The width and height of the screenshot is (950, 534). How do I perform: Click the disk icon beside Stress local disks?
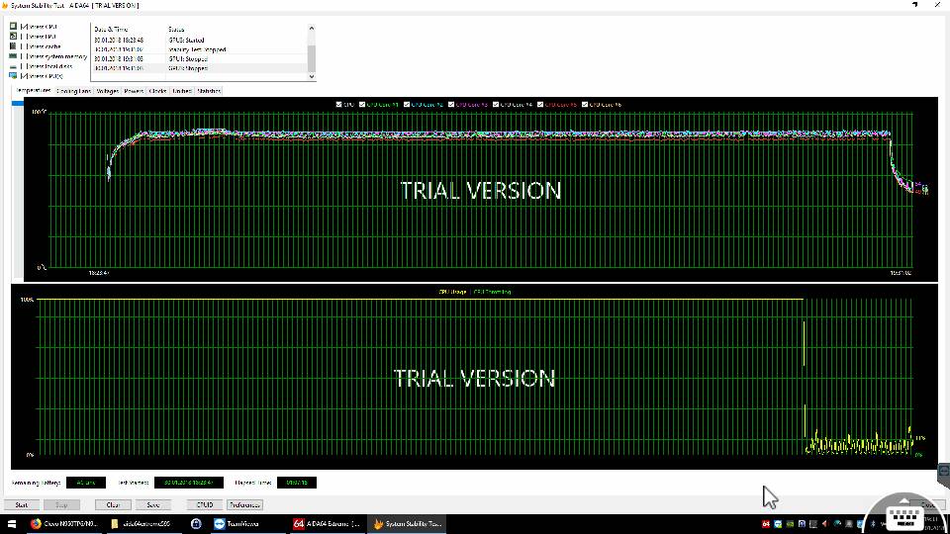pos(13,66)
